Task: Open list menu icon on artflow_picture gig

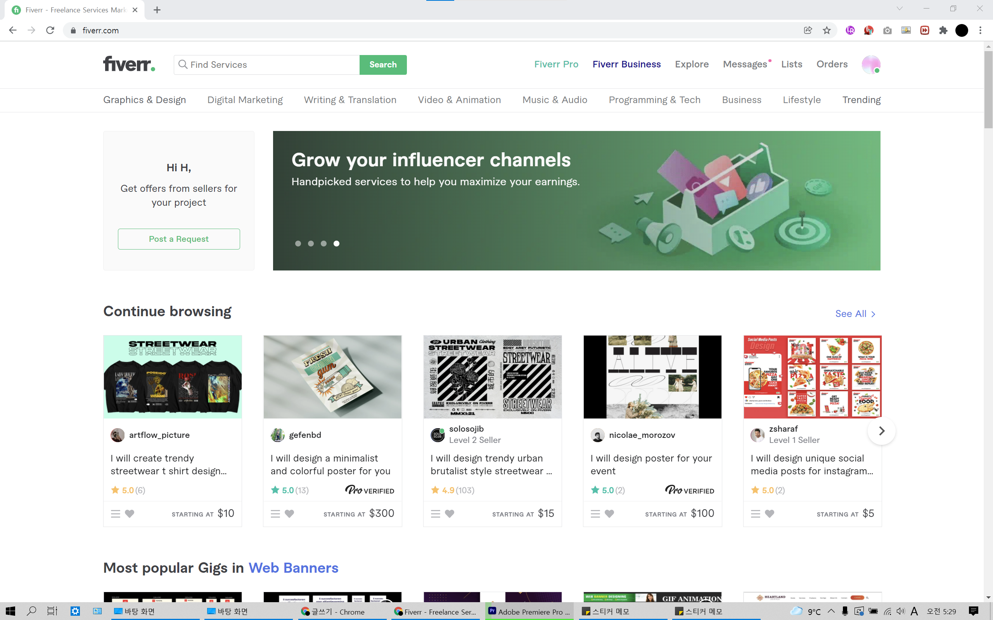Action: pyautogui.click(x=115, y=514)
